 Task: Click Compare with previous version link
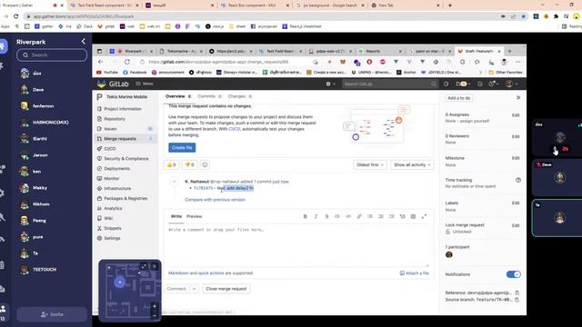point(215,200)
